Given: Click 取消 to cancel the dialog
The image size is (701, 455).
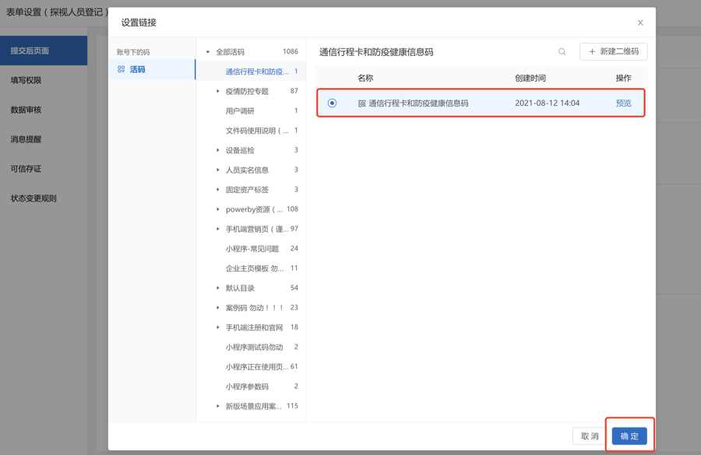Looking at the screenshot, I should point(590,436).
